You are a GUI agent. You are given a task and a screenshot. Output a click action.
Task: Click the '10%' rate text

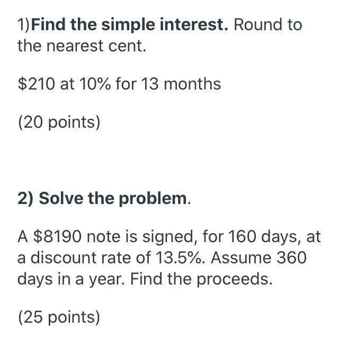[x=95, y=84]
